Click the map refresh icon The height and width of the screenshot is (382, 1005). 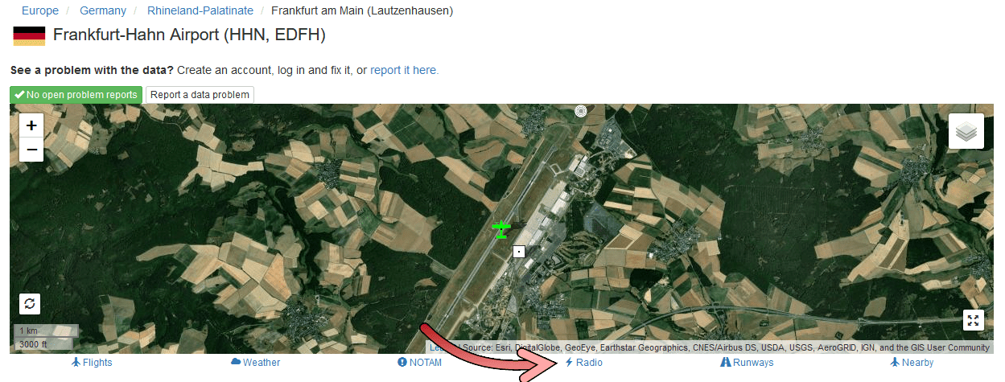coord(30,304)
